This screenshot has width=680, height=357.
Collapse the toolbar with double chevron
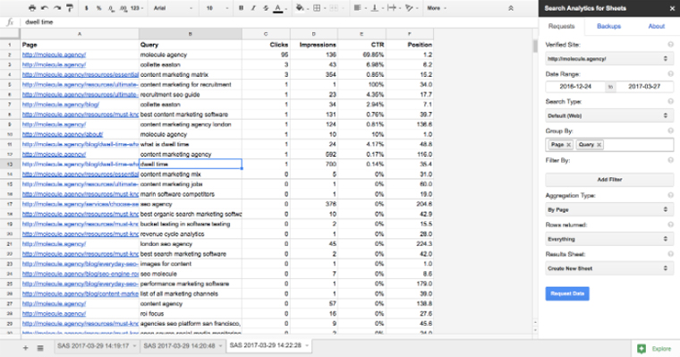511,8
